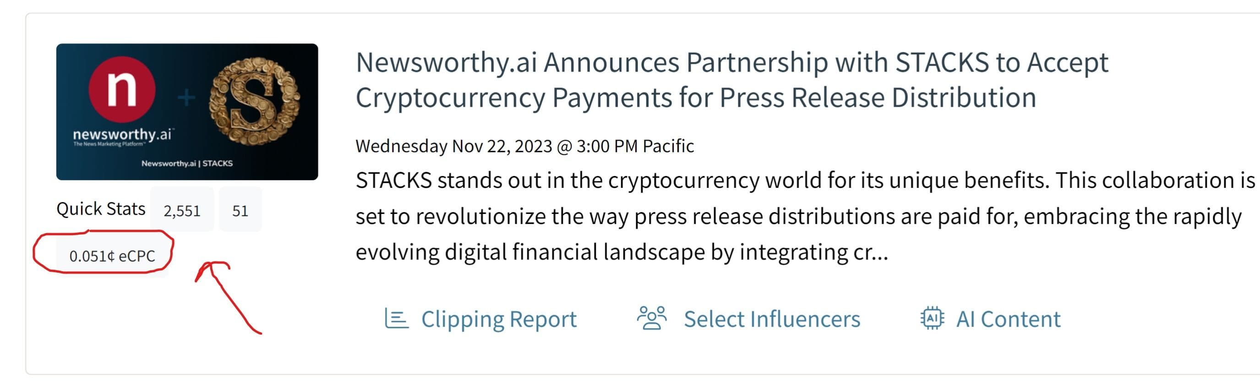The width and height of the screenshot is (1260, 389).
Task: Select the 51 quick stat badge
Action: (x=240, y=210)
